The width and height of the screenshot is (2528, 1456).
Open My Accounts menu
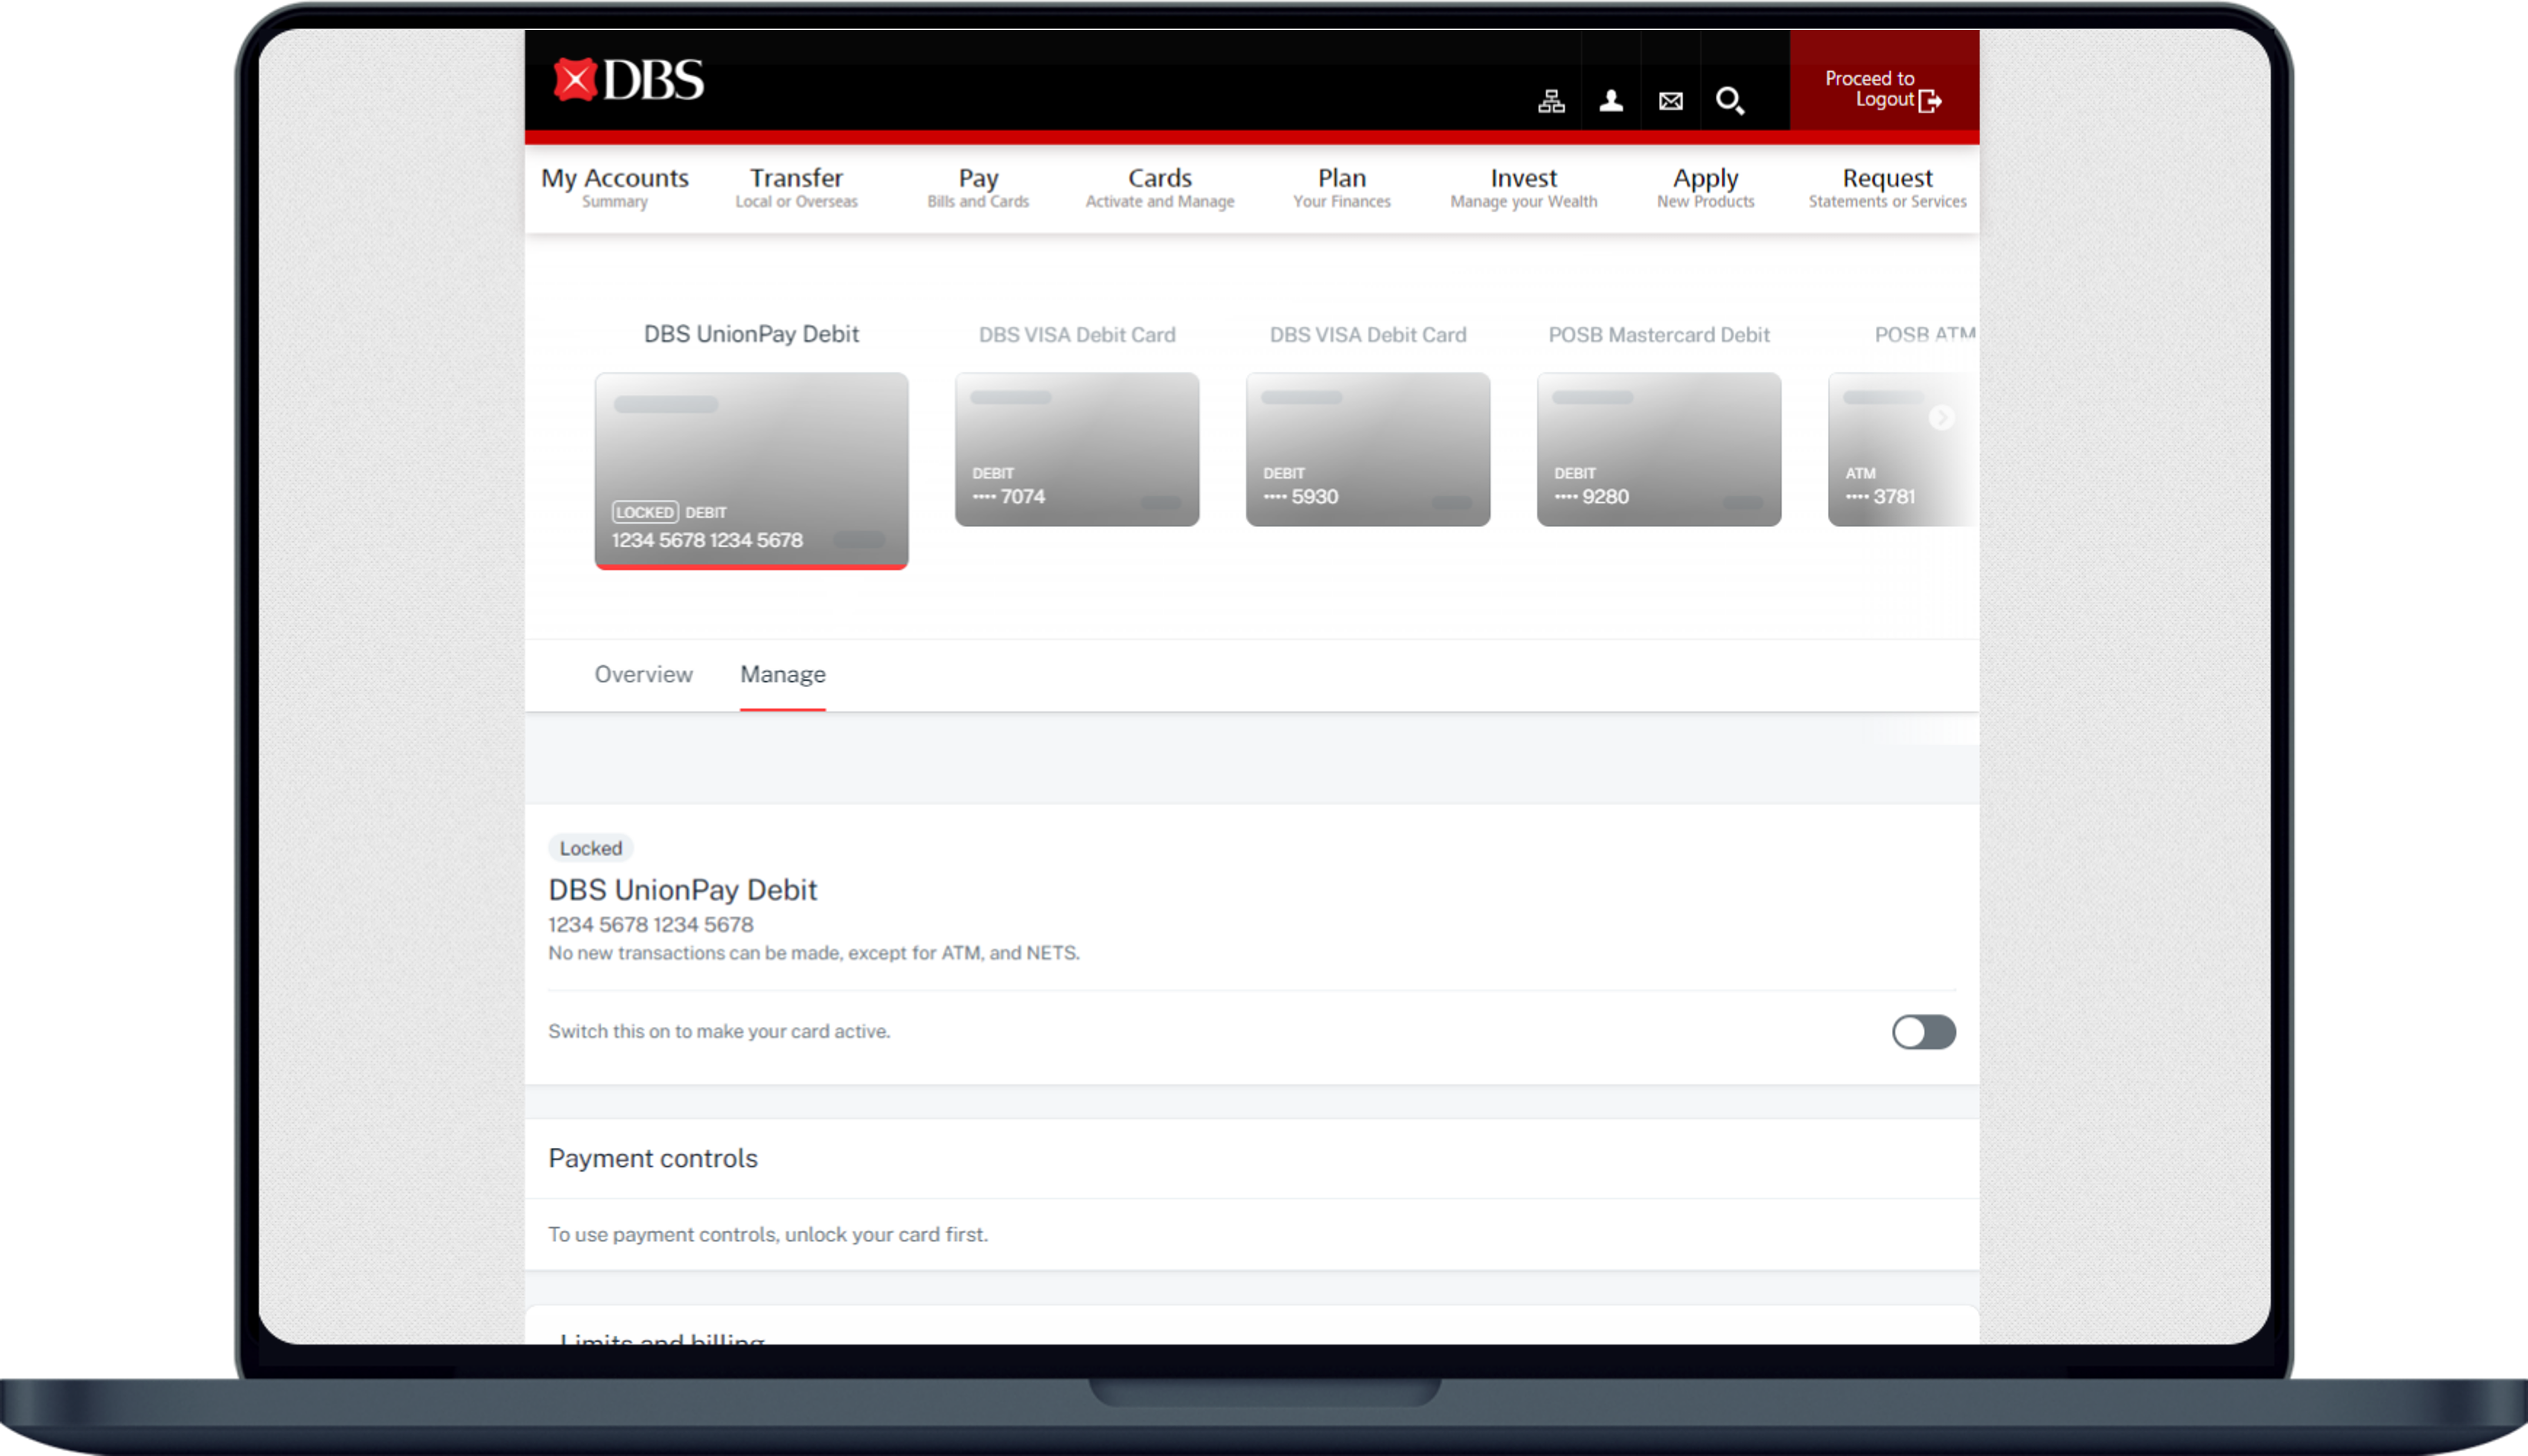point(615,187)
